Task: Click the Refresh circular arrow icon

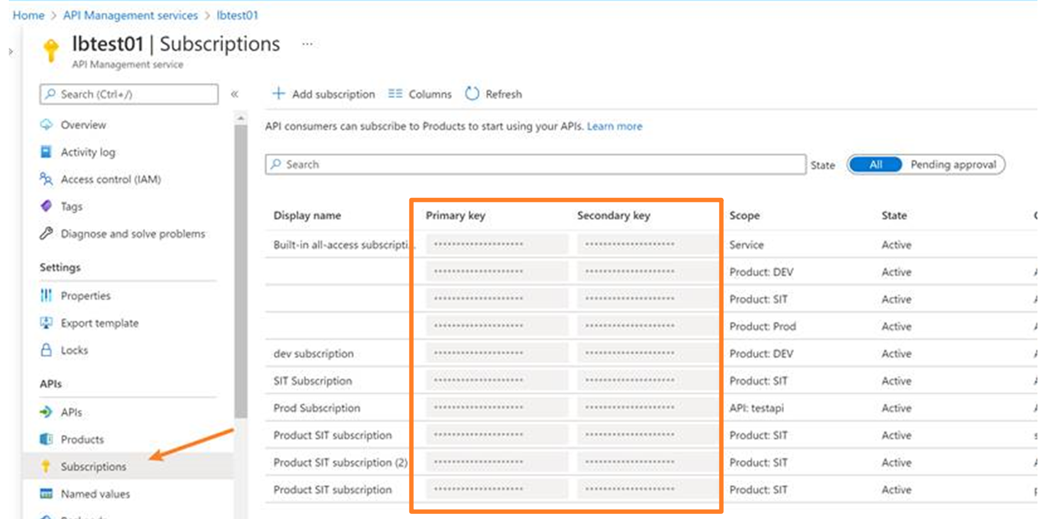Action: tap(472, 94)
